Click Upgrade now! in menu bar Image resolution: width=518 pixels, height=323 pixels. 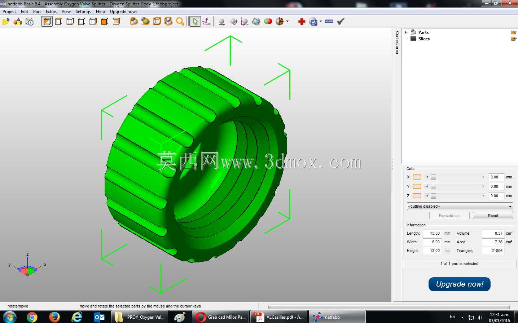[x=123, y=12]
